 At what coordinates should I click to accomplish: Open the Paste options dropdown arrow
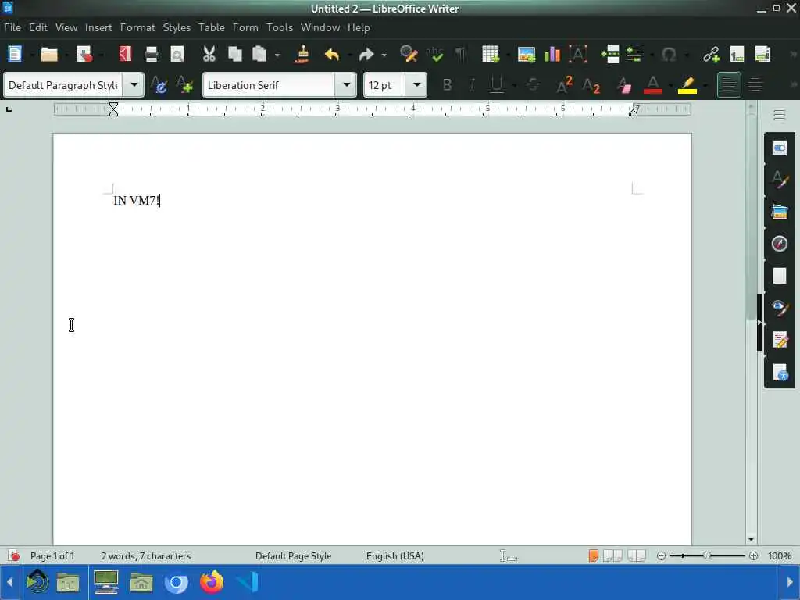click(277, 55)
